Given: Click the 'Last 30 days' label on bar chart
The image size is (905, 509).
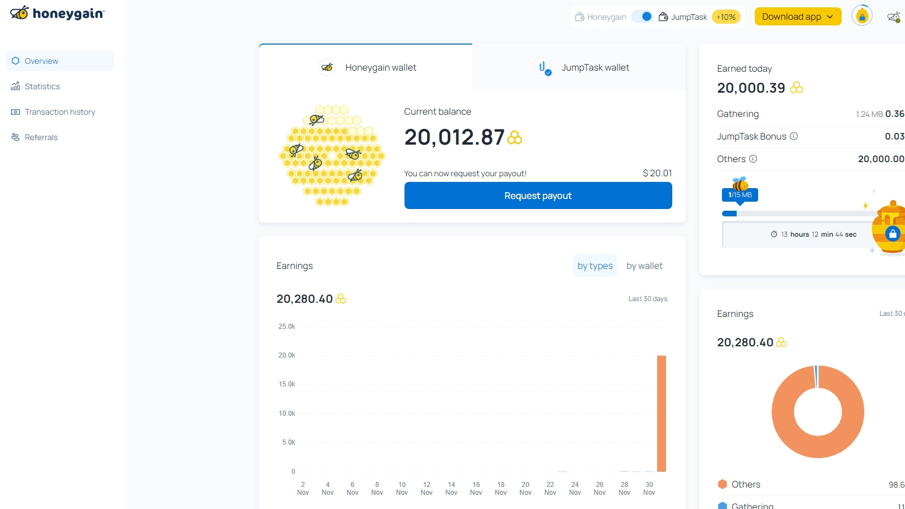Looking at the screenshot, I should 648,299.
